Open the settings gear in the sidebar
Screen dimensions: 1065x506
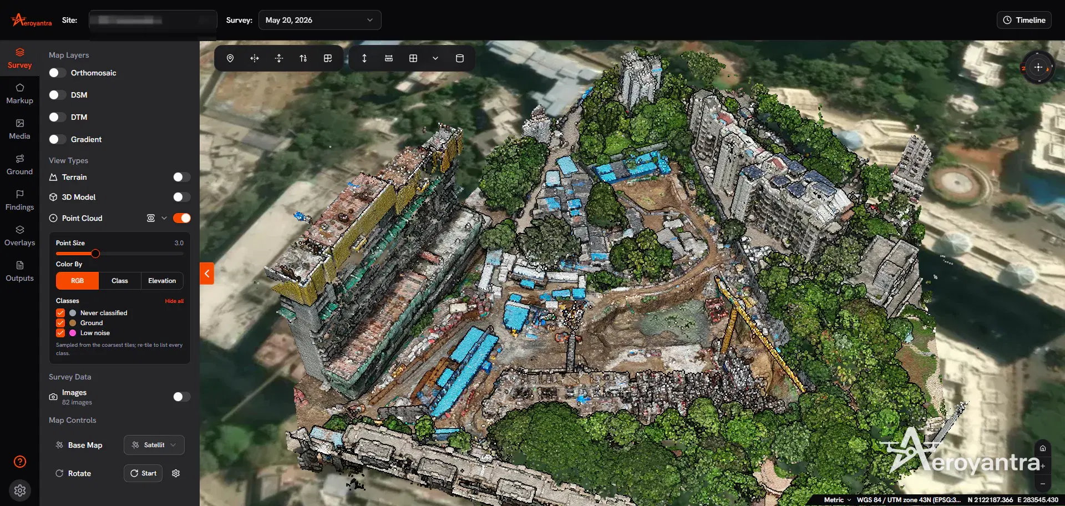[x=20, y=490]
